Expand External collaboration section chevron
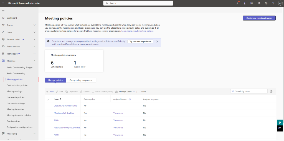 [35, 39]
